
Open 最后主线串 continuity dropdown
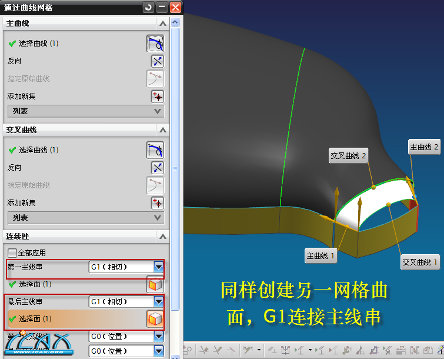click(x=159, y=301)
